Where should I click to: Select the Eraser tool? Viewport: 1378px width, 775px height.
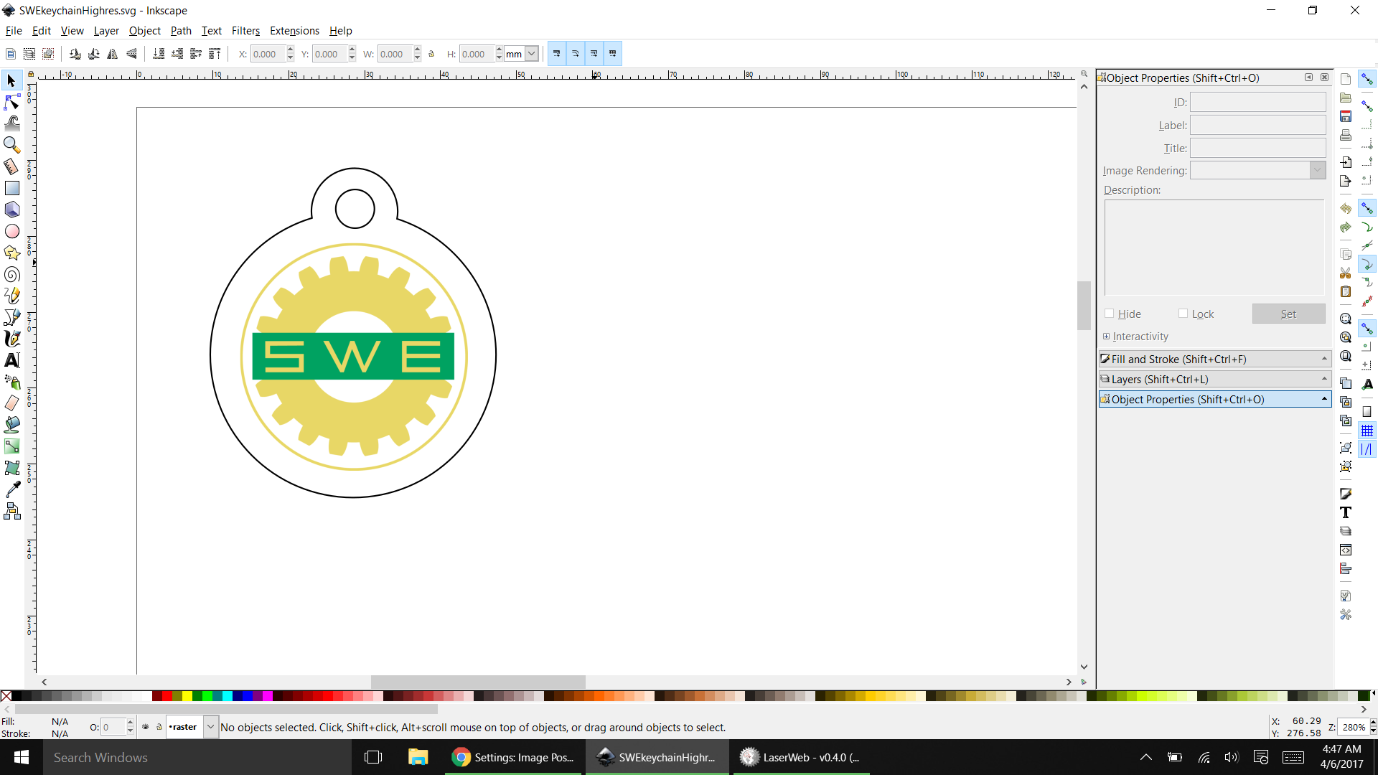click(x=11, y=403)
